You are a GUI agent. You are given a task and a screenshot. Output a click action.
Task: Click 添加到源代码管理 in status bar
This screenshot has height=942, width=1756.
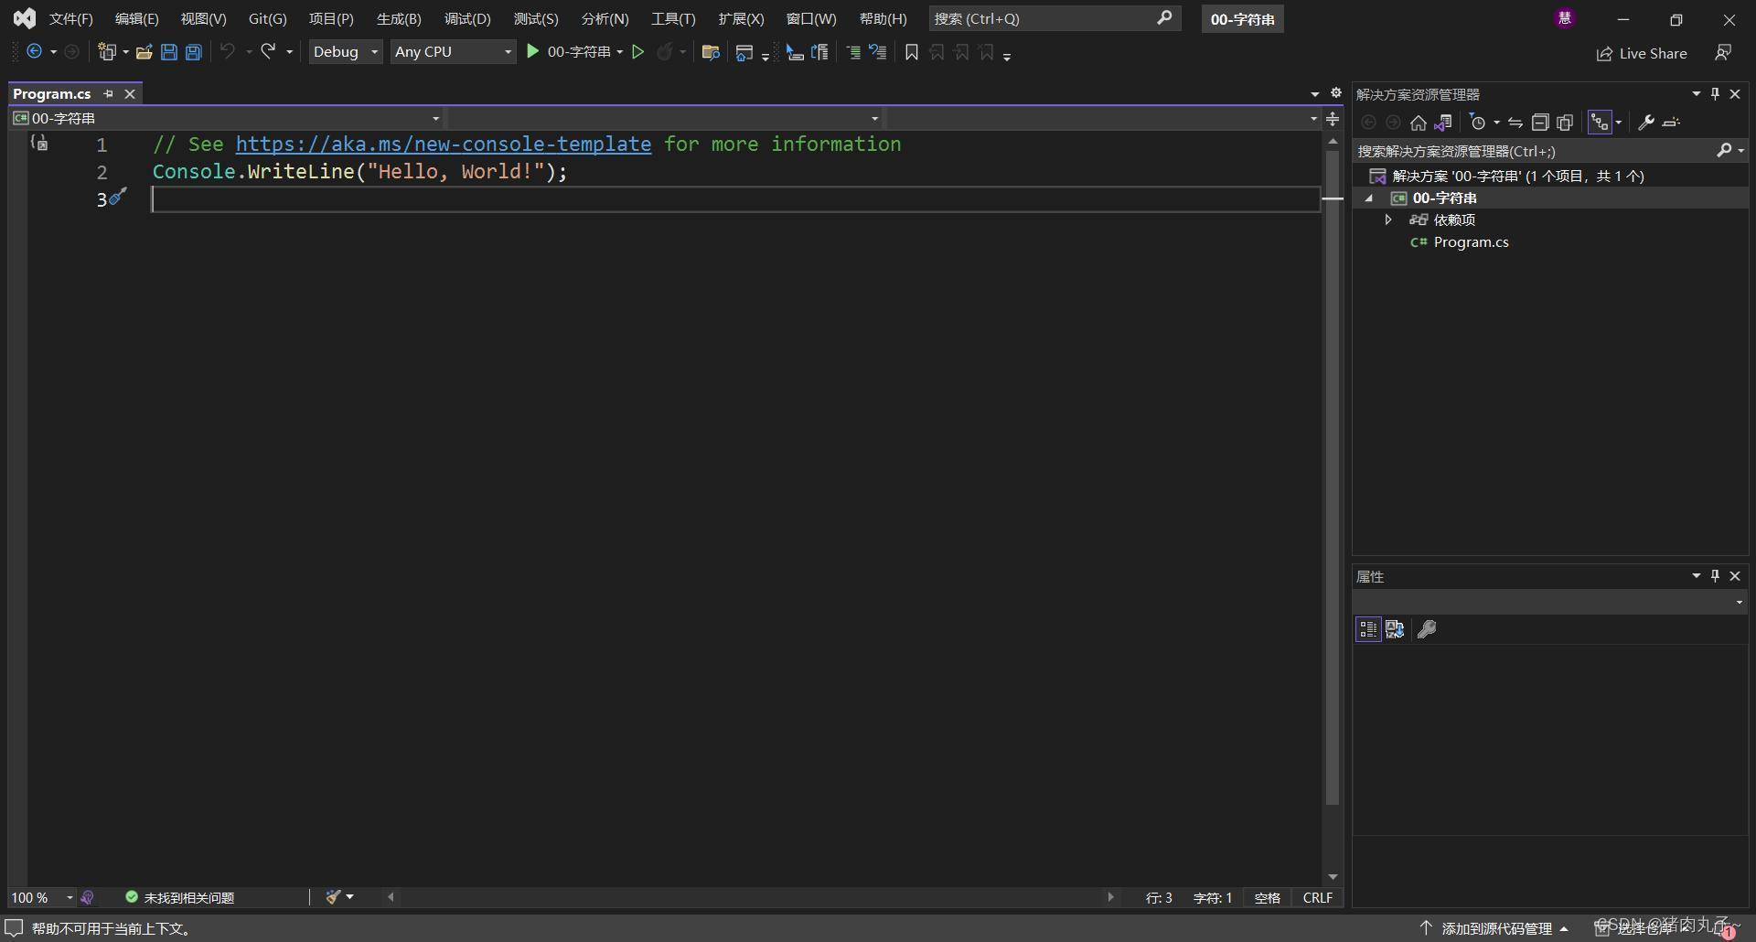1495,928
